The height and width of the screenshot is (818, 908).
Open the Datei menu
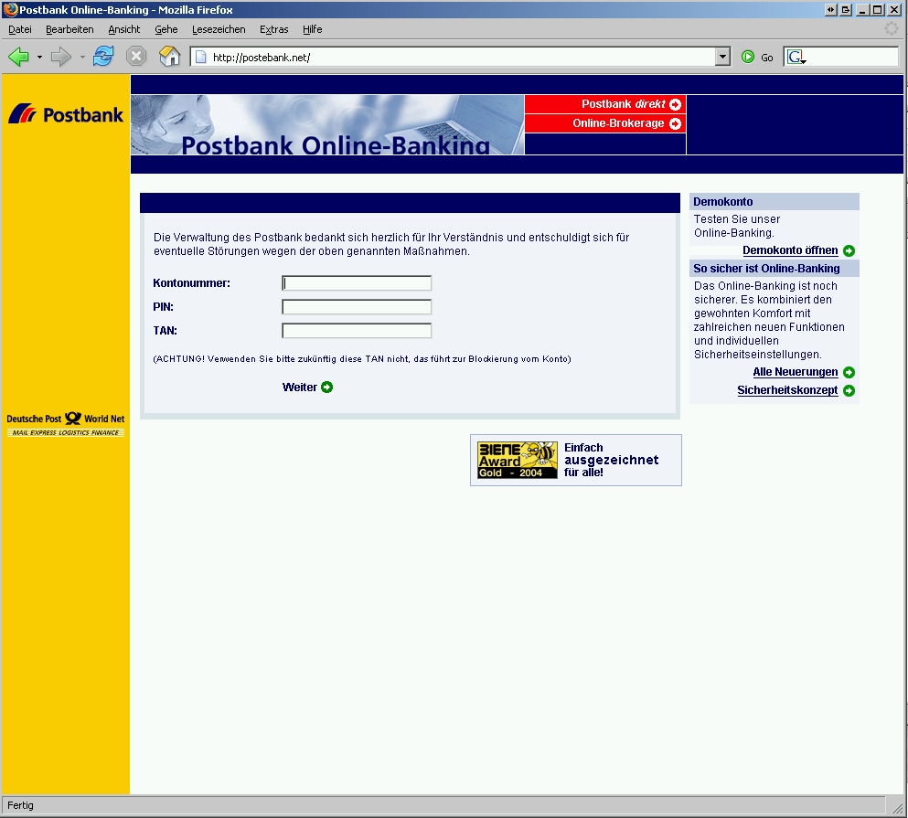click(20, 29)
